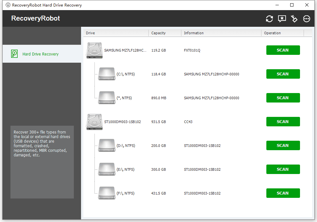Open the more options ellipsis icon

tap(307, 19)
